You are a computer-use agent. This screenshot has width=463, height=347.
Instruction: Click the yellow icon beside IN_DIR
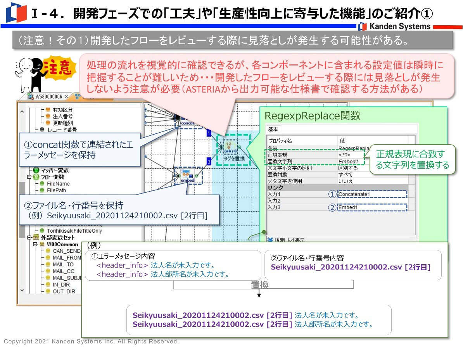(48, 285)
